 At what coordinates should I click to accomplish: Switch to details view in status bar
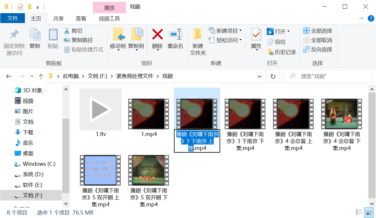(358, 212)
